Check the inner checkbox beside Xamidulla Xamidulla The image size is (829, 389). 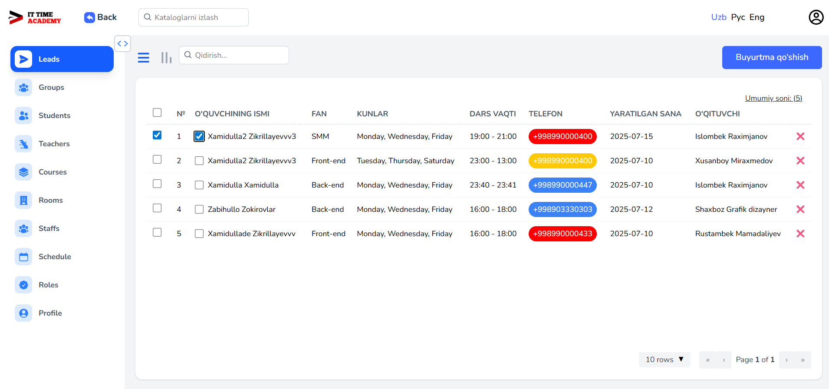coord(199,185)
